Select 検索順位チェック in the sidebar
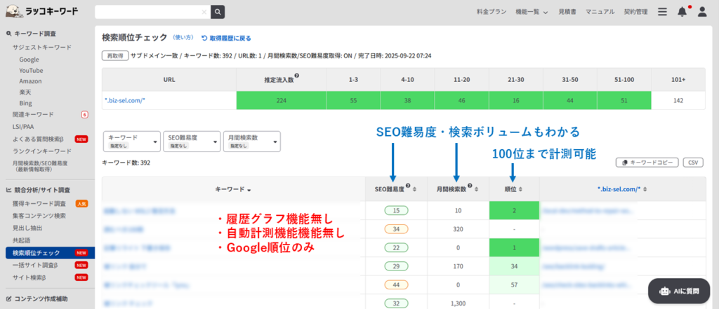719x309 pixels. 39,252
